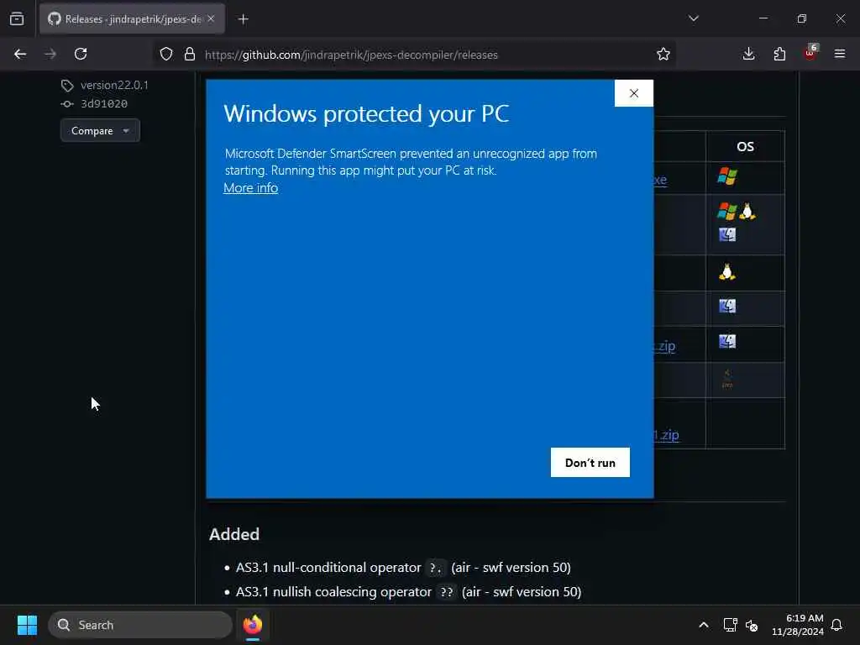Open Firefox from the taskbar
Screen dimensions: 860x645
pyautogui.click(x=253, y=625)
